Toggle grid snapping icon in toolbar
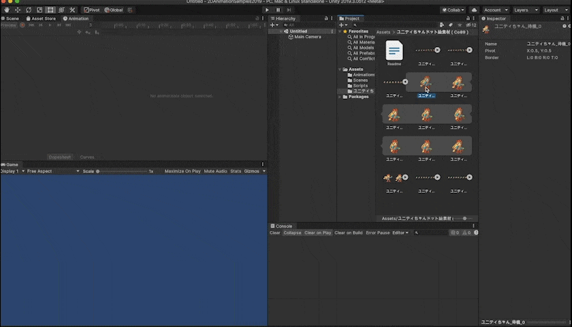 130,10
